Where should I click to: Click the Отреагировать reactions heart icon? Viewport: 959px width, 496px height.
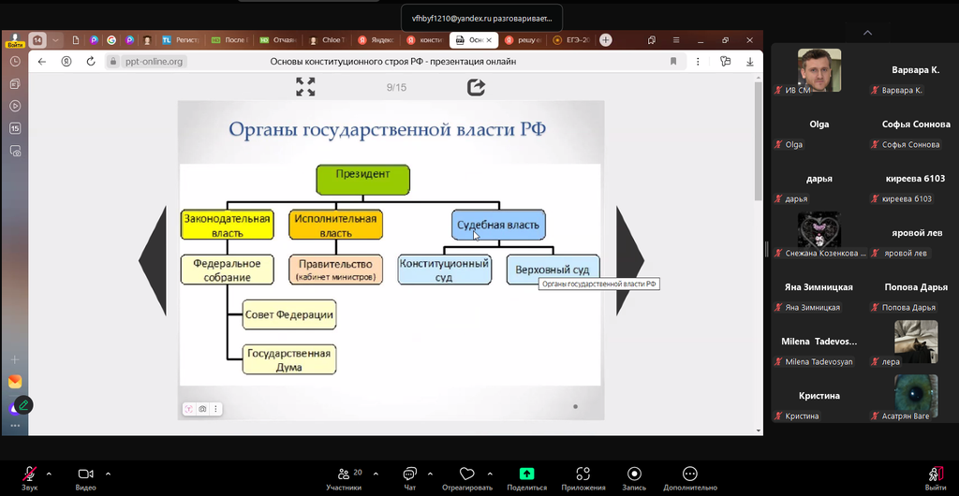pyautogui.click(x=467, y=474)
